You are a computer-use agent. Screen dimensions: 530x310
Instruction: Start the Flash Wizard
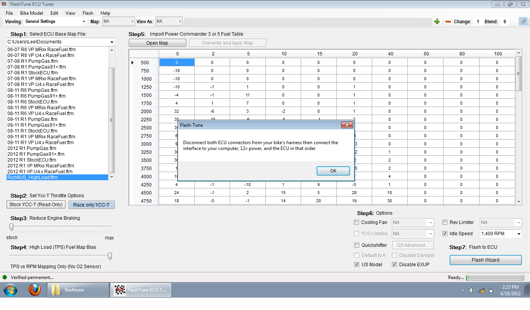coord(485,260)
